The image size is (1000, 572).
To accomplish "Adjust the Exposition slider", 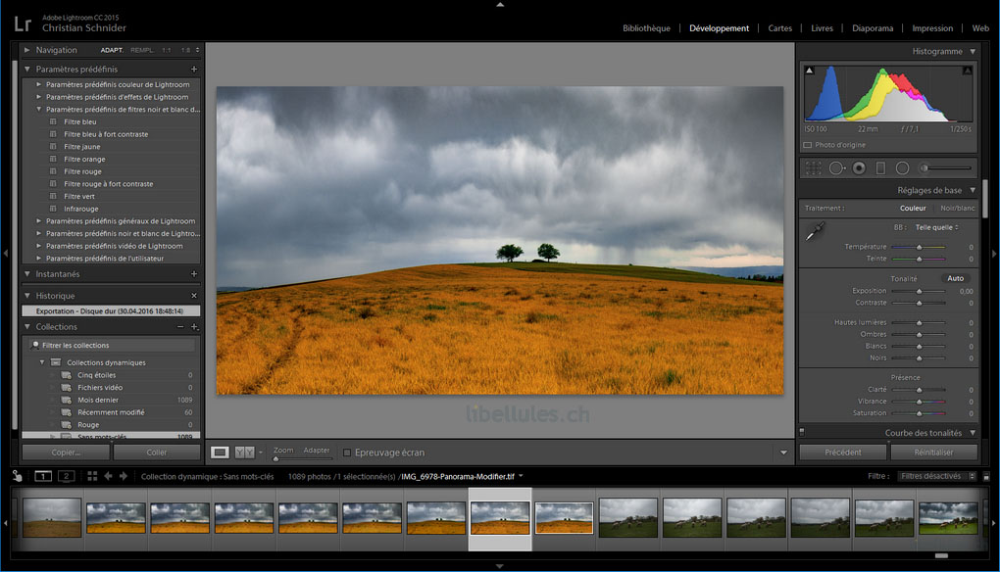I will (919, 291).
